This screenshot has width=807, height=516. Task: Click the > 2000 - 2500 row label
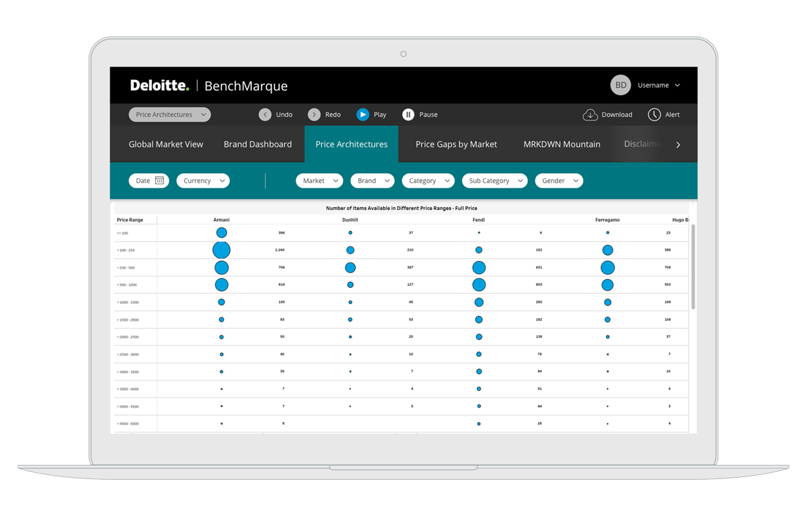[x=128, y=337]
